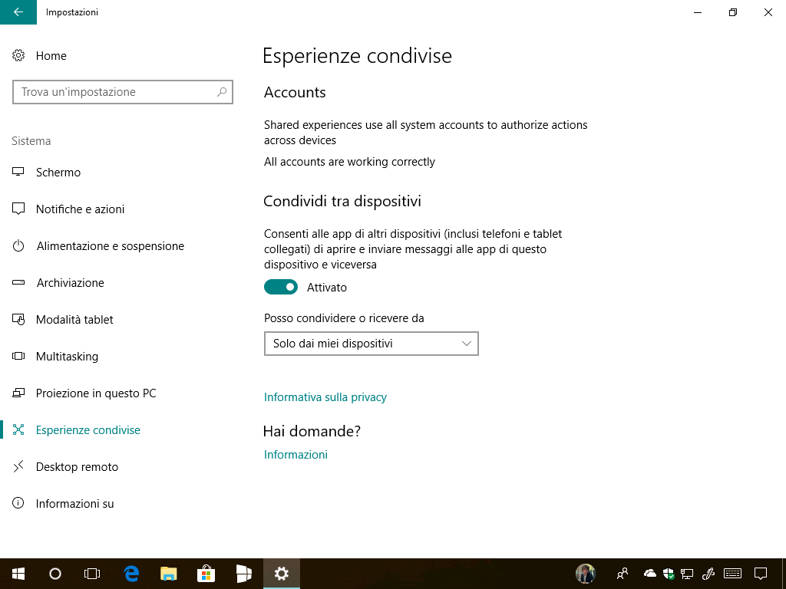
Task: Launch Microsoft Edge from taskbar
Action: (x=131, y=574)
